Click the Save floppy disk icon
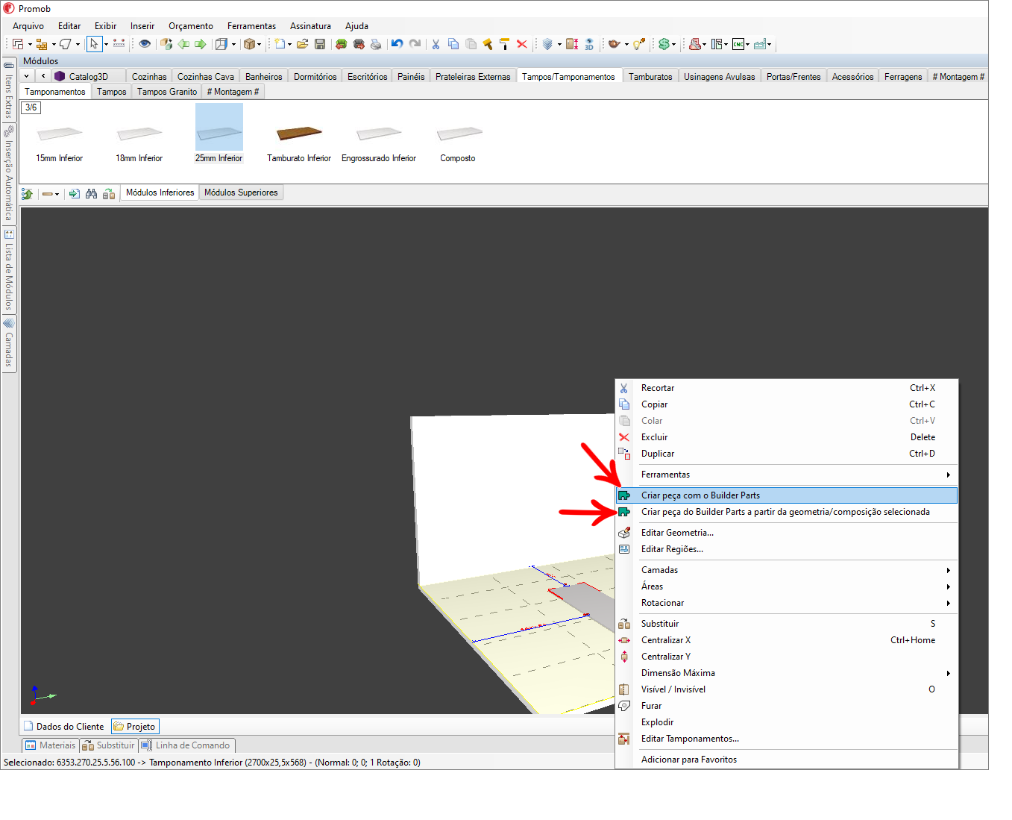This screenshot has width=1012, height=820. pyautogui.click(x=320, y=44)
